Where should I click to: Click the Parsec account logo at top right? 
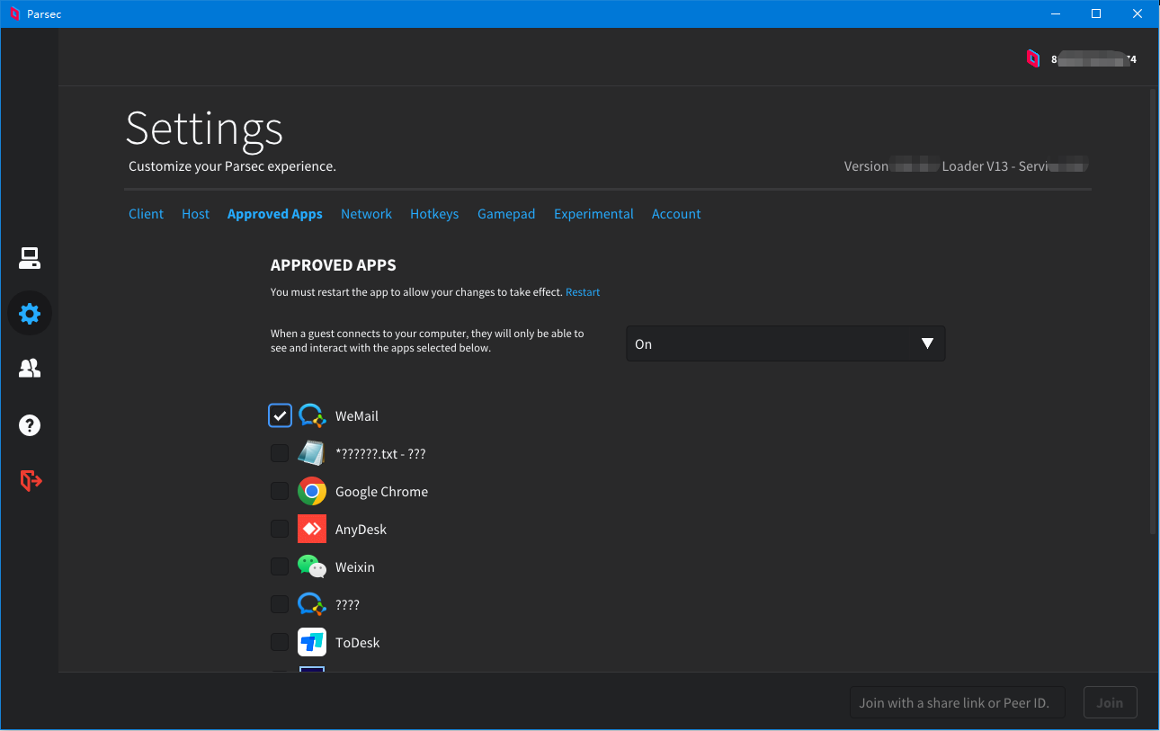point(1033,58)
